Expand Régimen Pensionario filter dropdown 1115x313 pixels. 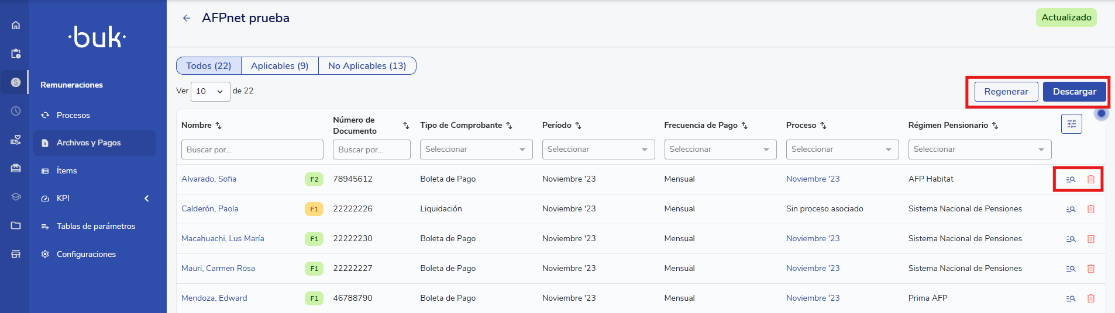(979, 149)
